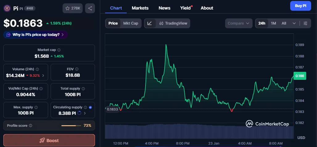Switch to the News tab
Screen dimensions: 317x147
pyautogui.click(x=164, y=8)
